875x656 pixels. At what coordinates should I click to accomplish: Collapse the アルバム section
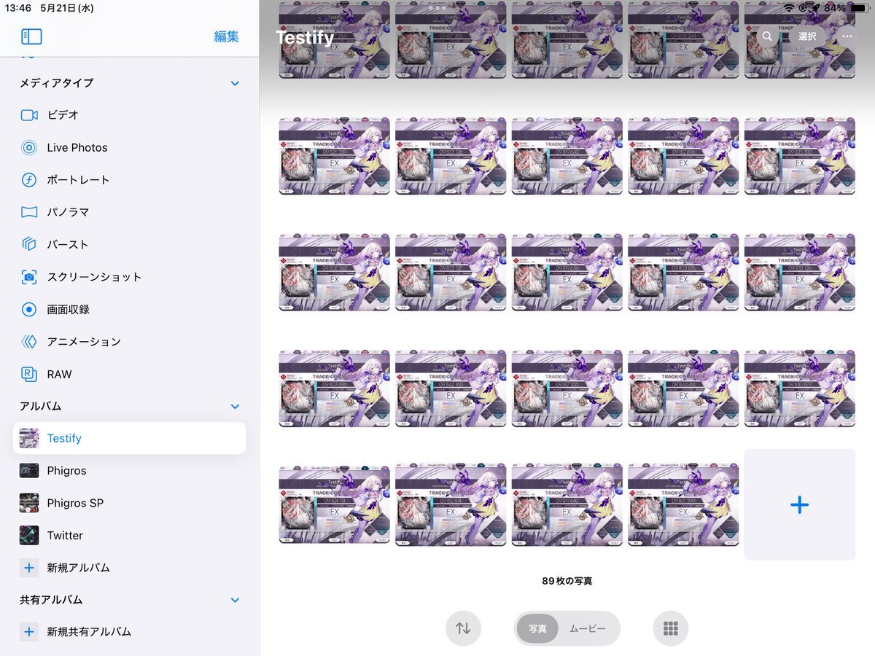pyautogui.click(x=235, y=406)
